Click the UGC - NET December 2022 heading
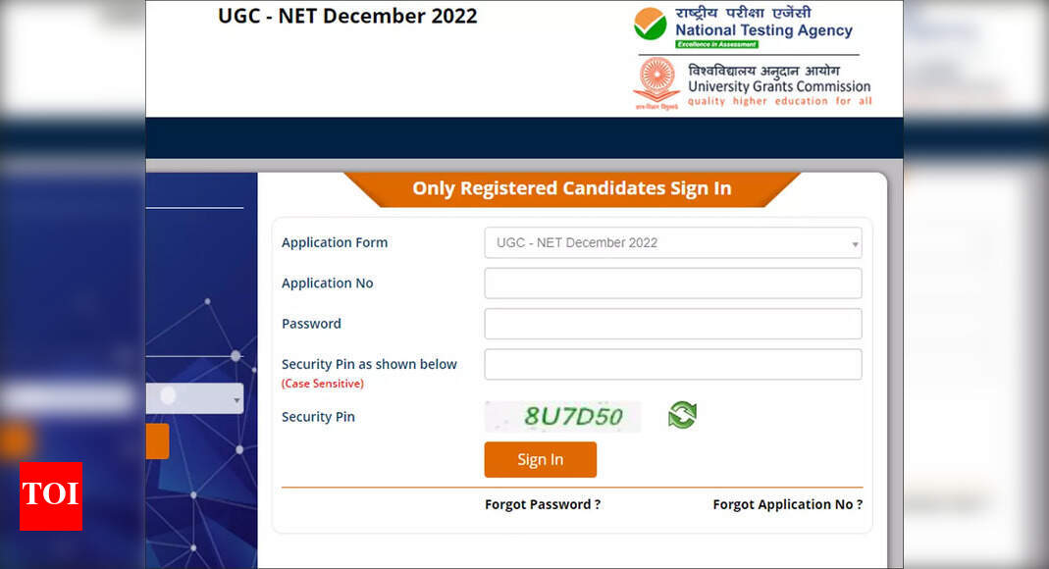Image resolution: width=1049 pixels, height=569 pixels. click(347, 16)
